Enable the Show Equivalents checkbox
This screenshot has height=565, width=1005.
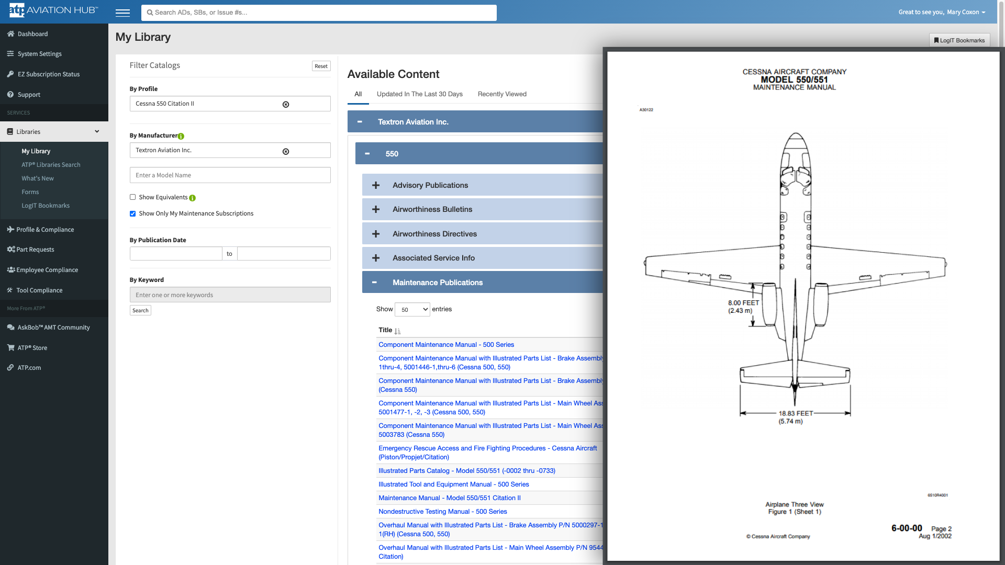pos(133,197)
